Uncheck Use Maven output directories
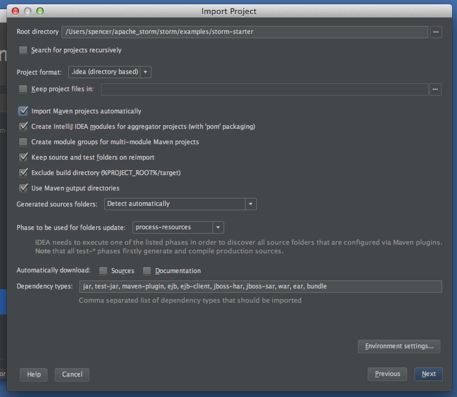The width and height of the screenshot is (457, 397). (x=23, y=188)
